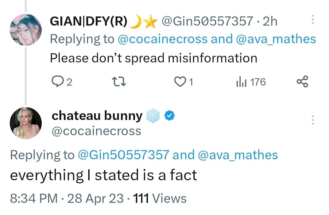This screenshot has height=215, width=329.
Task: Click the 8:34 PM · 28 Apr 23 timestamp
Action: pyautogui.click(x=67, y=199)
